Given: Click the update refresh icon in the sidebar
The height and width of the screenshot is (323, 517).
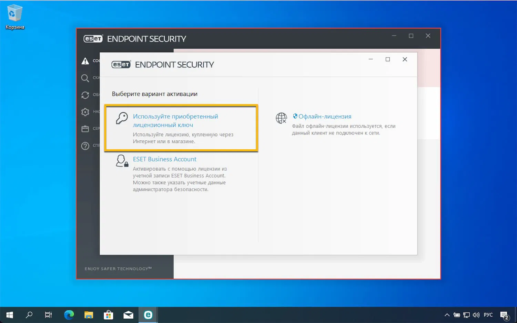Looking at the screenshot, I should pyautogui.click(x=85, y=95).
